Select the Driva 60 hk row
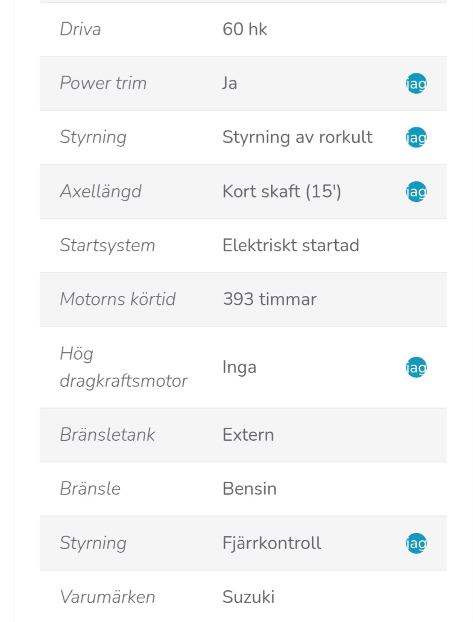 243,29
